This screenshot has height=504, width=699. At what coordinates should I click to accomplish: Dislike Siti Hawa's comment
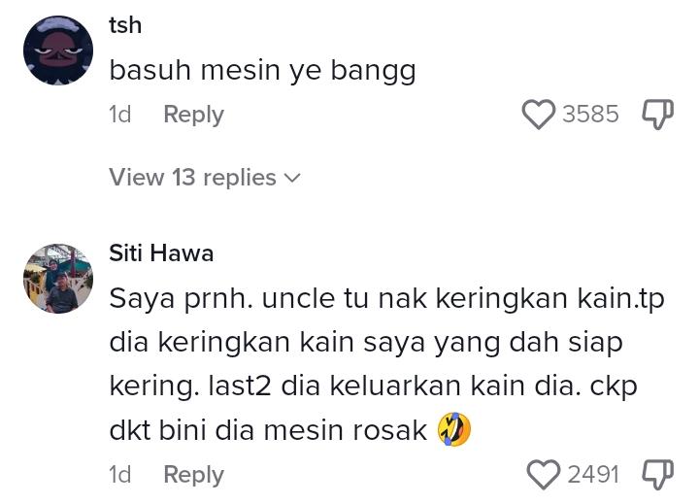(657, 475)
